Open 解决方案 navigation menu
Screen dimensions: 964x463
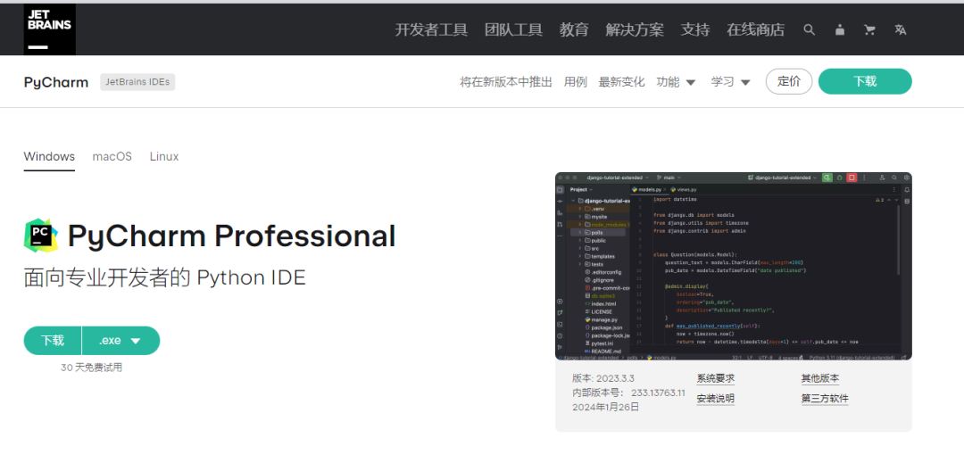click(x=635, y=29)
